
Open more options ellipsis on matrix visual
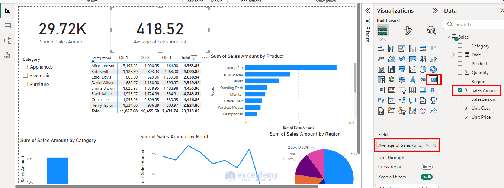click(x=204, y=58)
